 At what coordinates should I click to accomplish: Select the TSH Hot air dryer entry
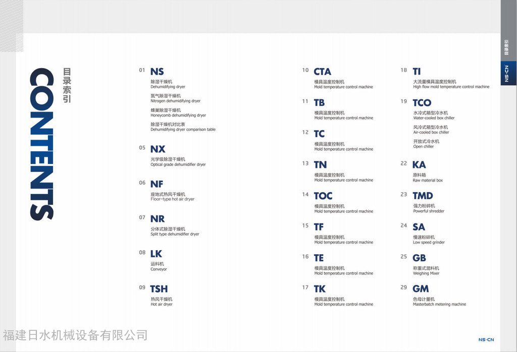159,289
